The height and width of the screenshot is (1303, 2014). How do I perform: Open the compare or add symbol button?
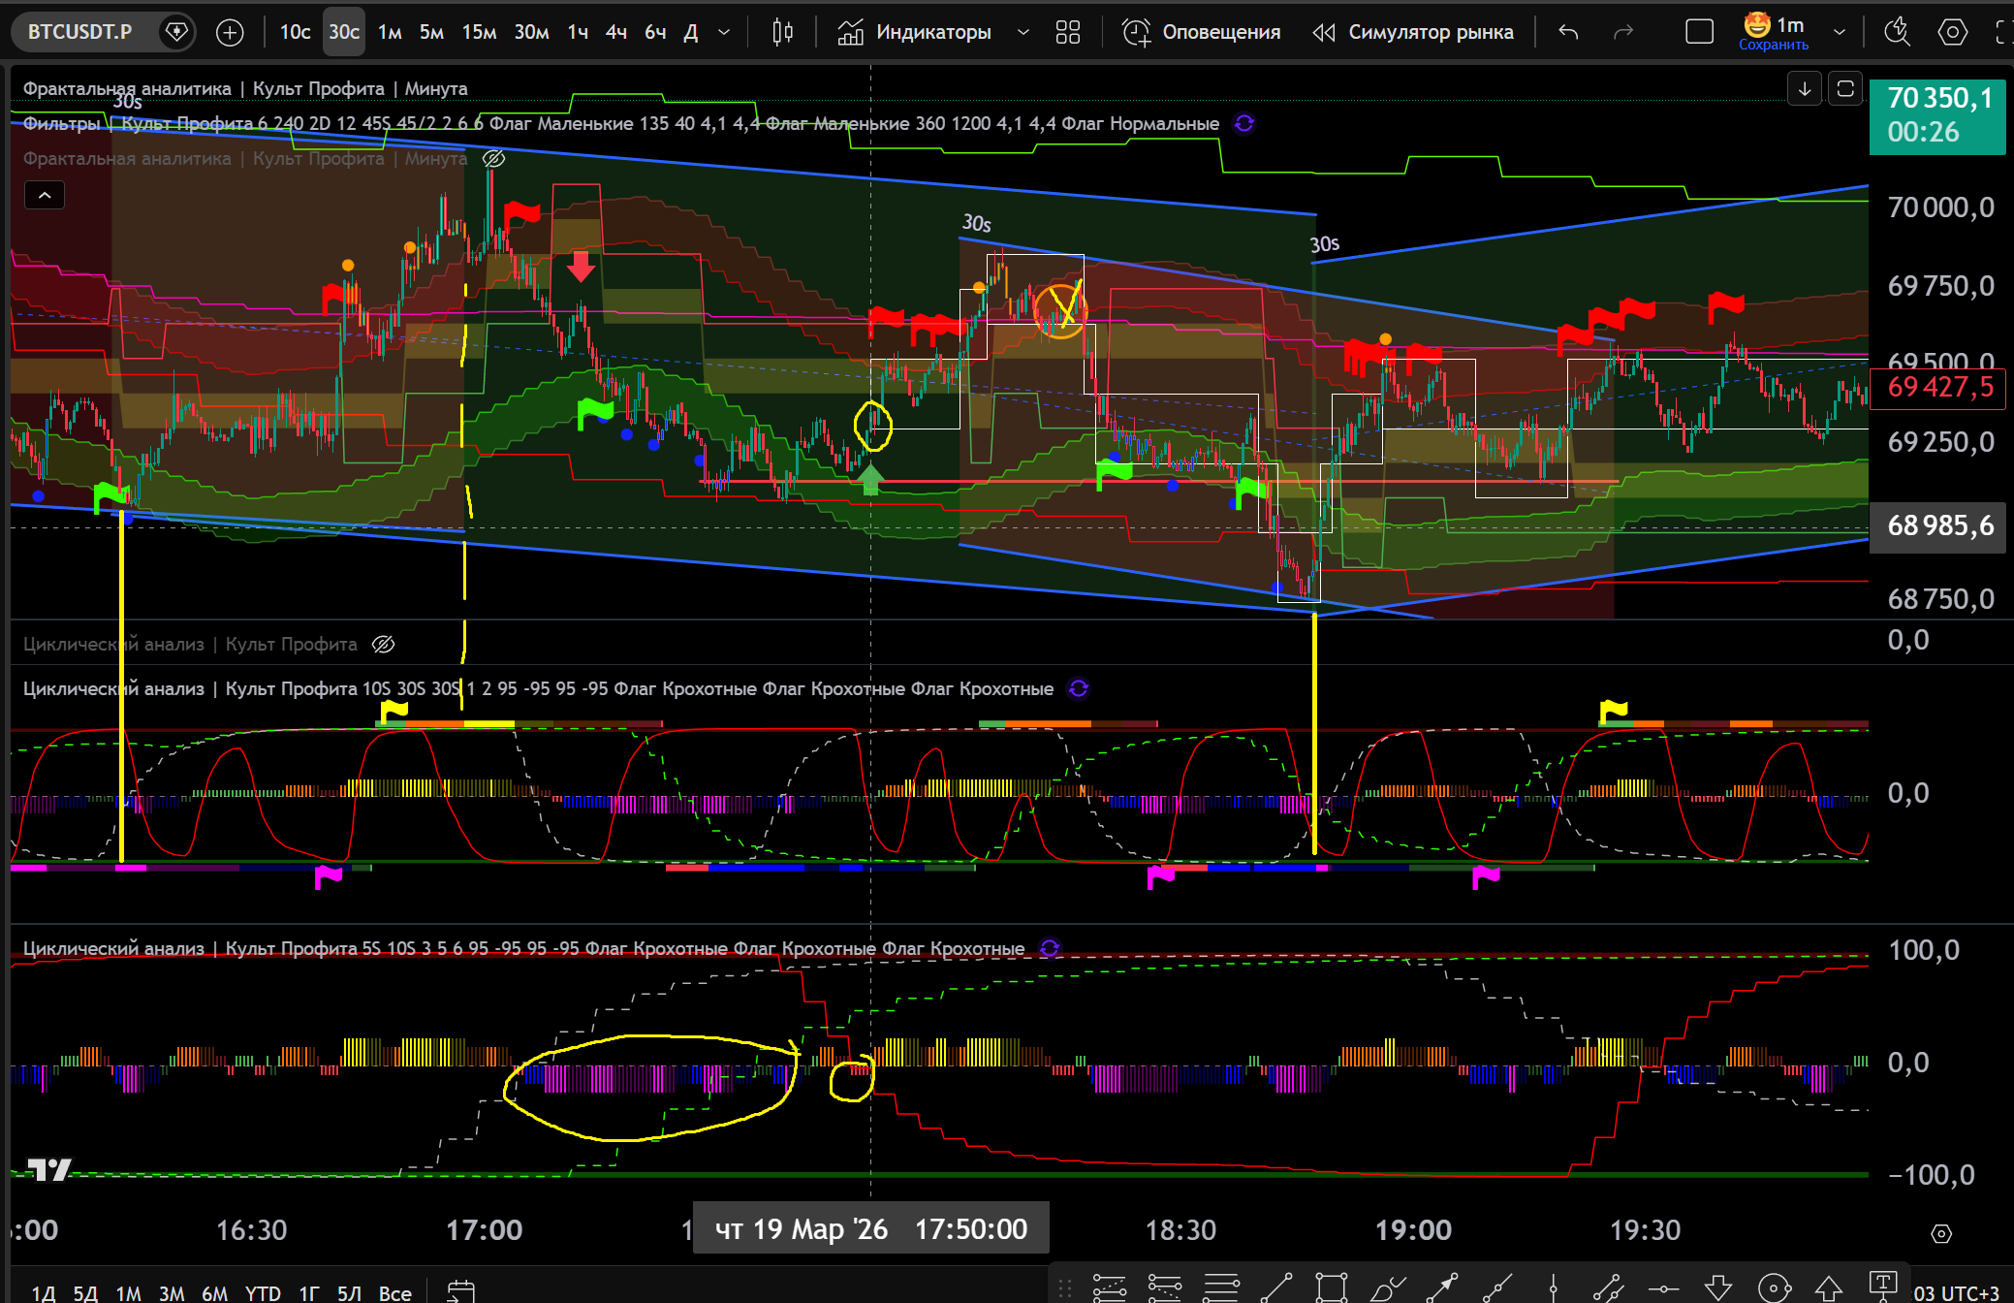tap(230, 32)
